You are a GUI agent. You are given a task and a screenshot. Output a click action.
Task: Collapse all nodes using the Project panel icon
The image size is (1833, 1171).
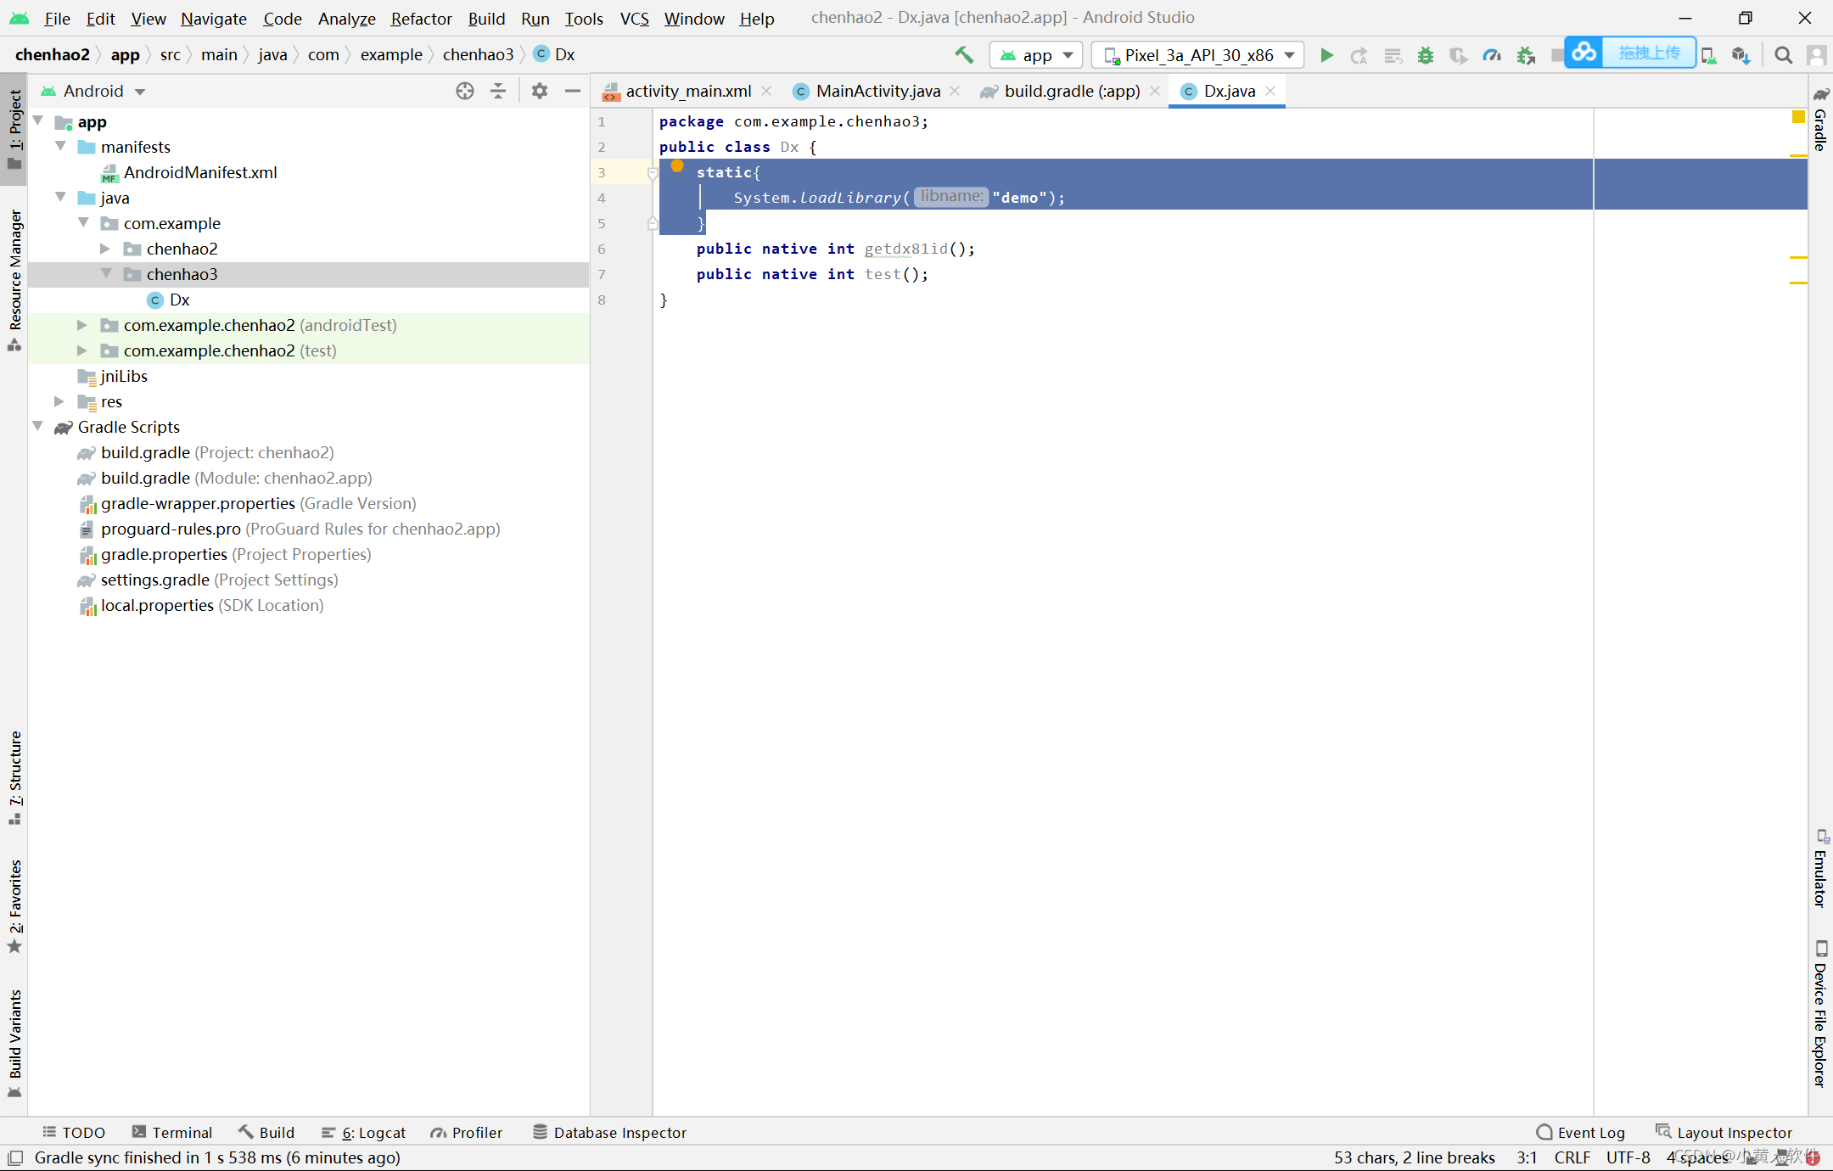point(498,91)
